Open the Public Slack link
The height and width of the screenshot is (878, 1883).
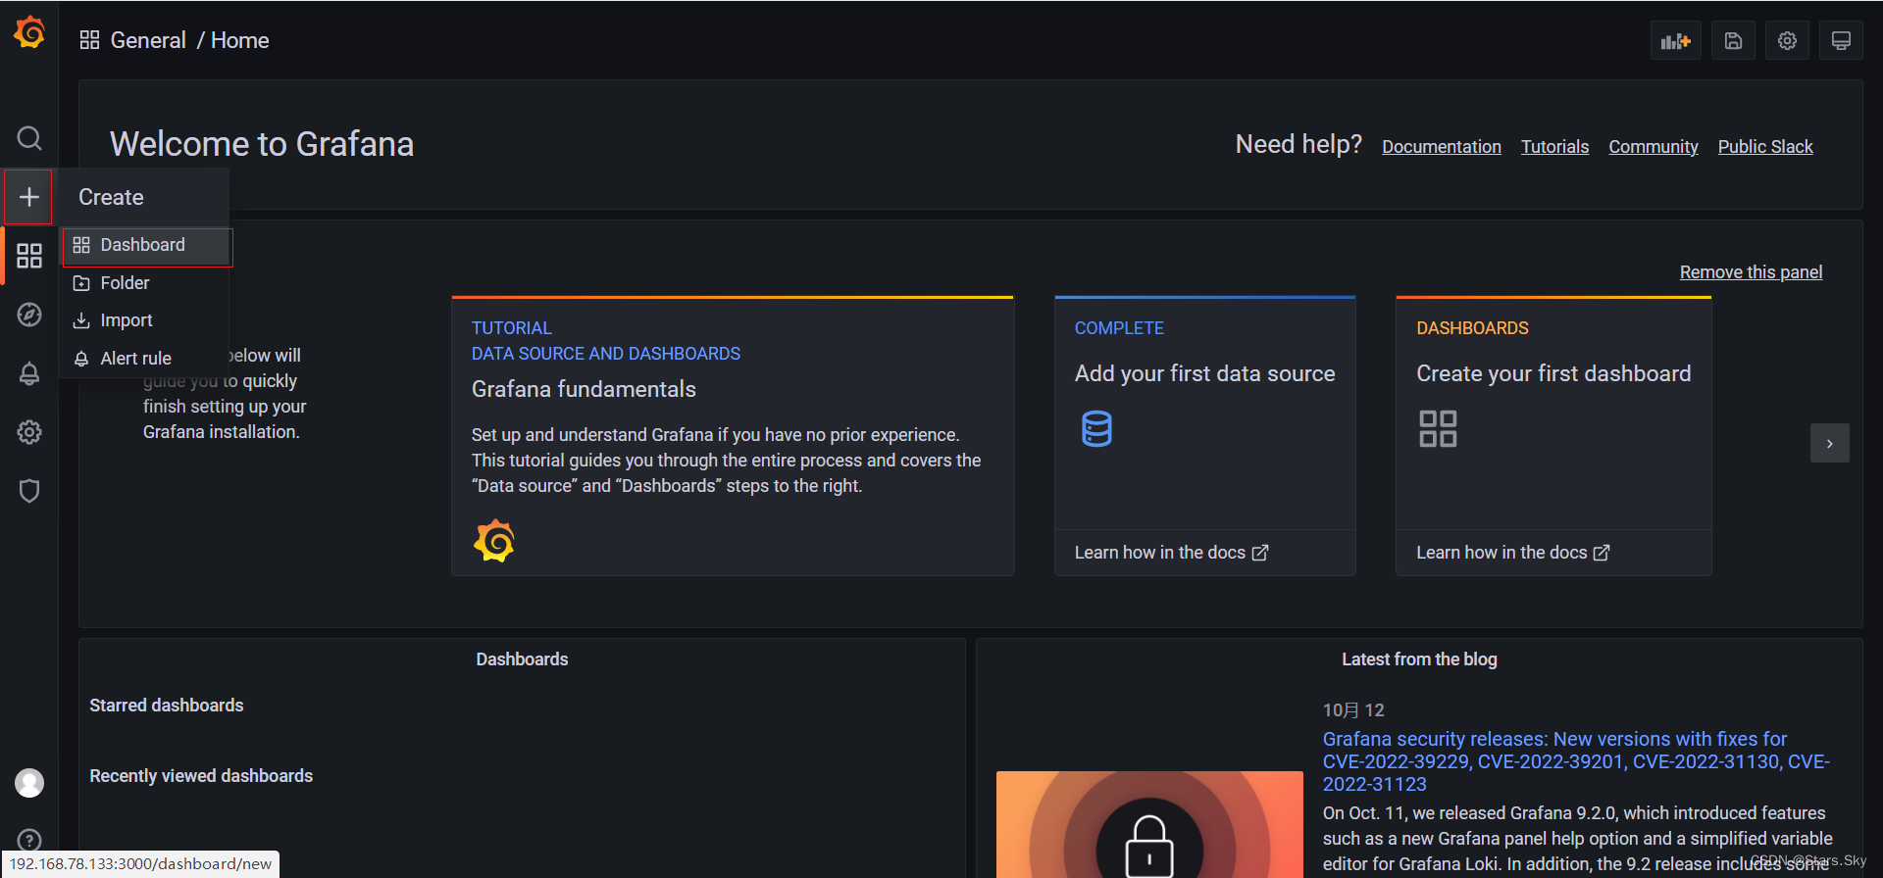pyautogui.click(x=1764, y=147)
